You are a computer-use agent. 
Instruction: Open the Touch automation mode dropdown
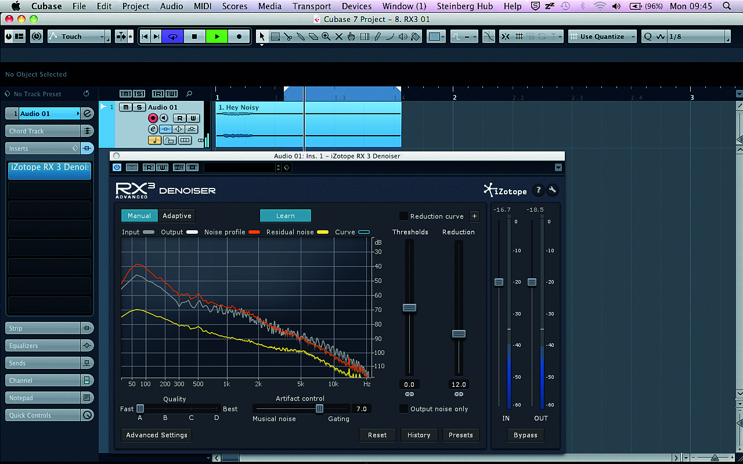pyautogui.click(x=78, y=37)
